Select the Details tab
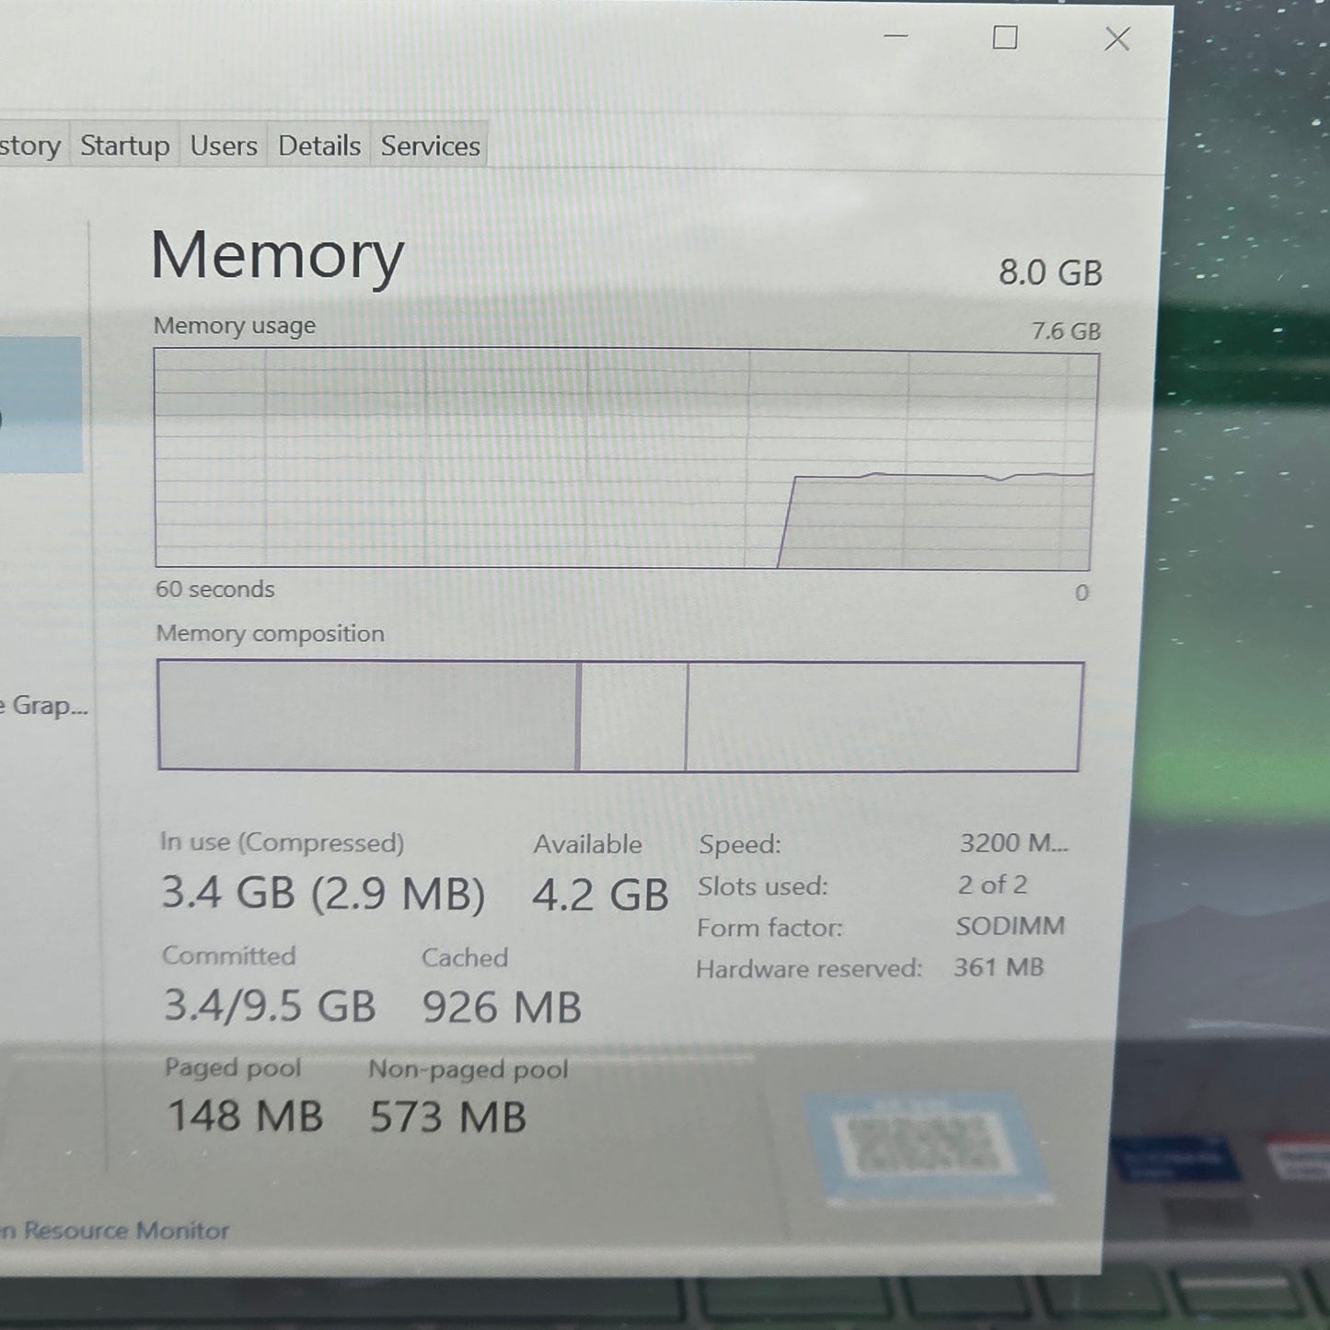The height and width of the screenshot is (1330, 1330). (318, 145)
